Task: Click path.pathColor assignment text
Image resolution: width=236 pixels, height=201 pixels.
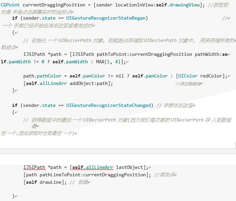Action: pyautogui.click(x=42, y=76)
